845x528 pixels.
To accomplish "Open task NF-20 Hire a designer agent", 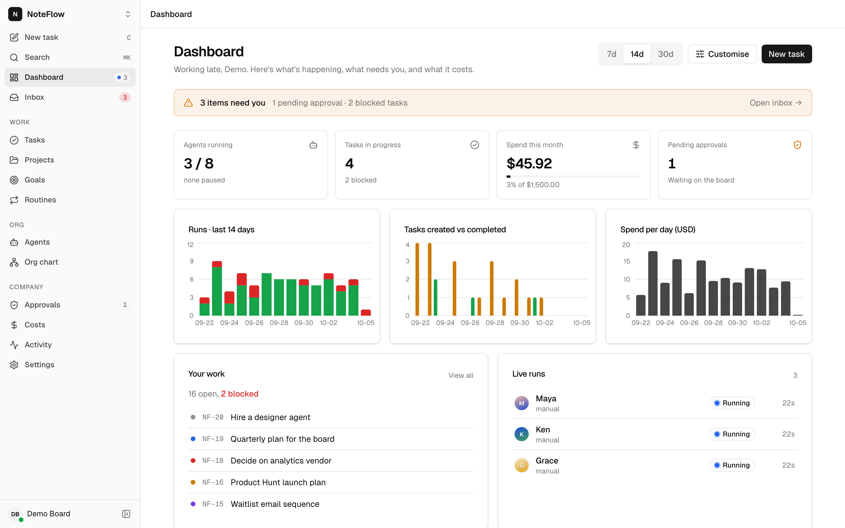I will (x=331, y=417).
